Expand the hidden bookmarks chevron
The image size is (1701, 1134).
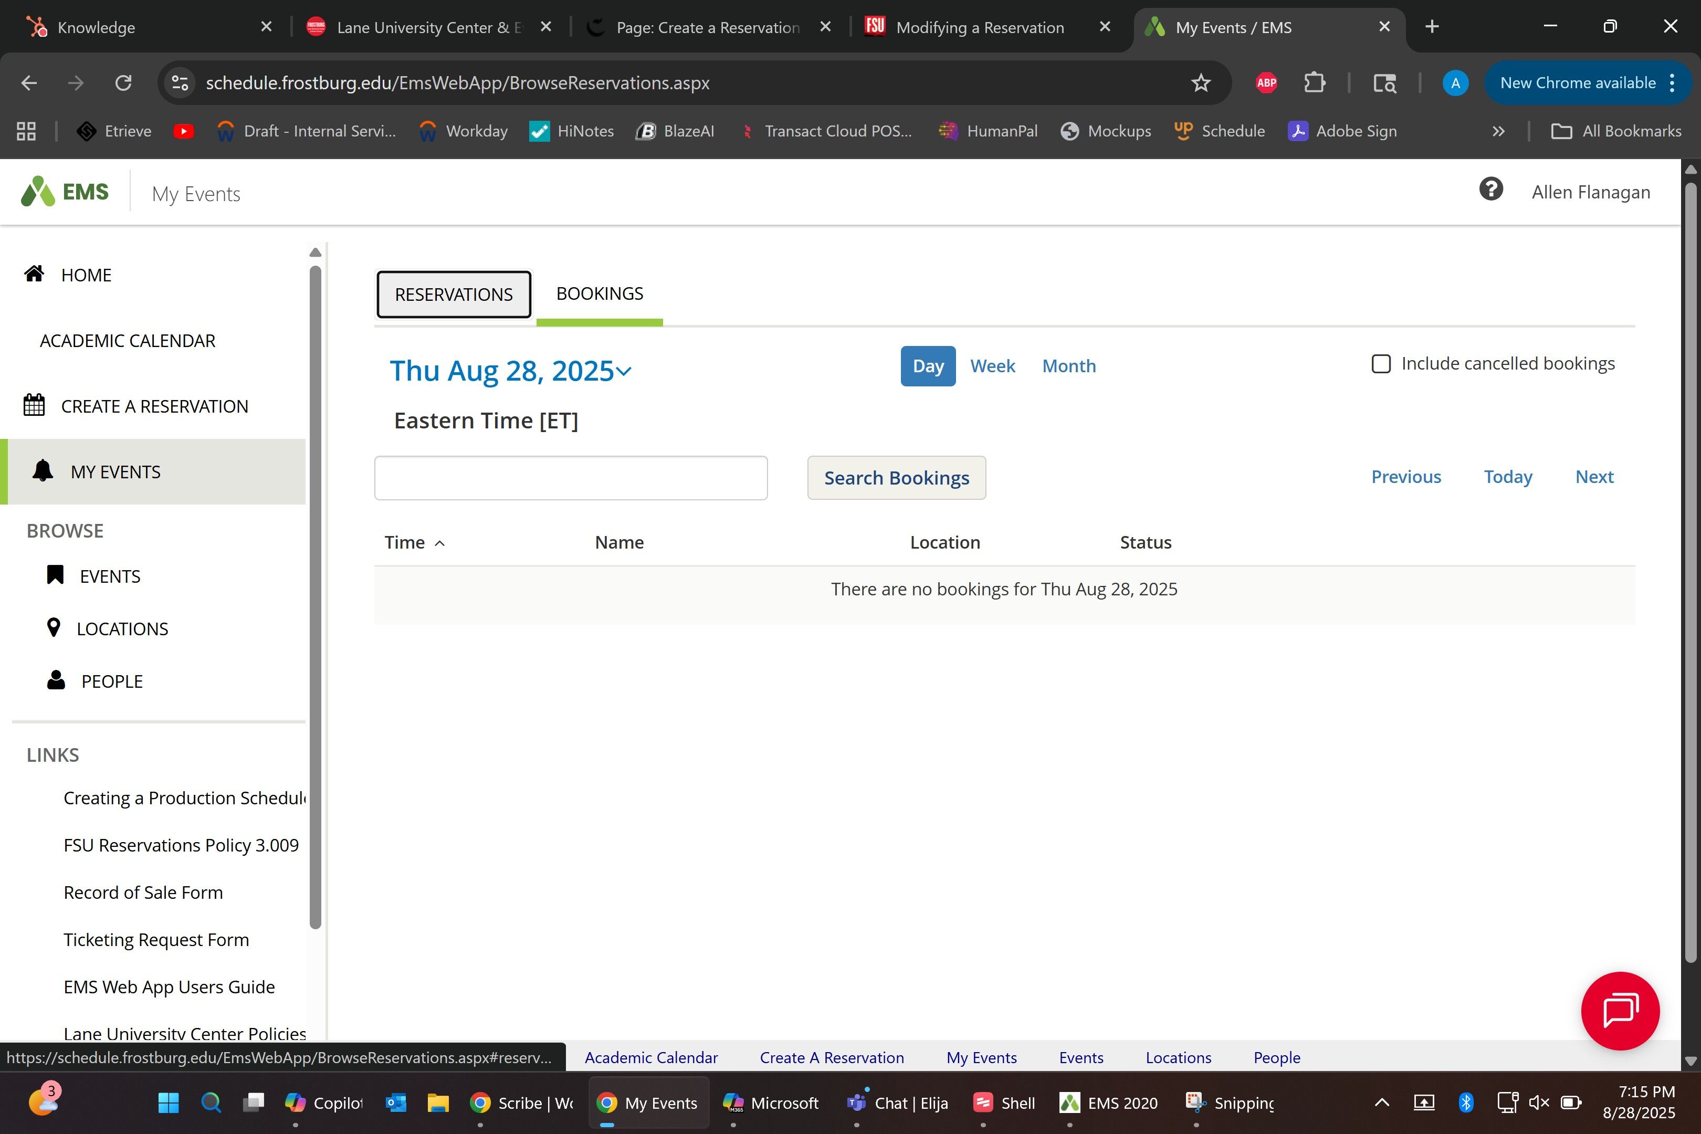(1498, 132)
